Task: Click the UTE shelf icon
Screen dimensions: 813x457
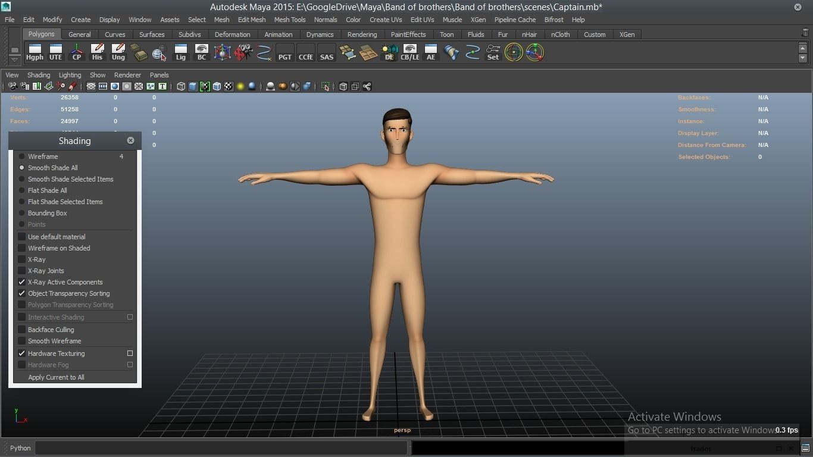Action: [x=55, y=52]
